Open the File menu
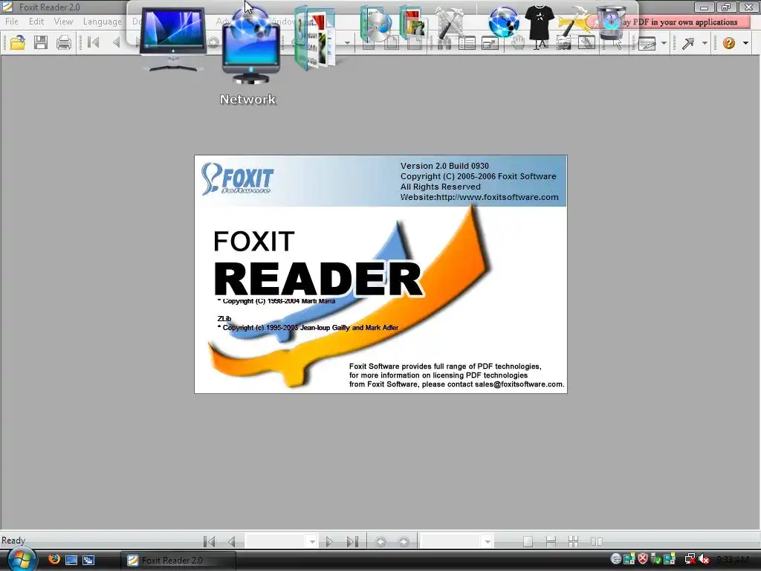Viewport: 761px width, 571px height. pyautogui.click(x=12, y=22)
